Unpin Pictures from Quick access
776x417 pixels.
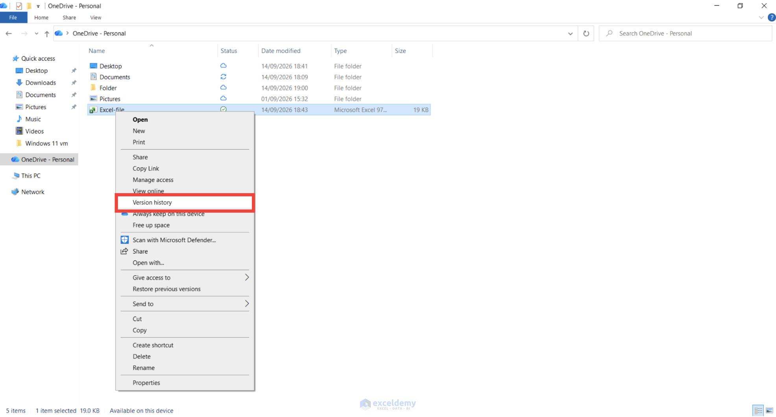pos(74,107)
